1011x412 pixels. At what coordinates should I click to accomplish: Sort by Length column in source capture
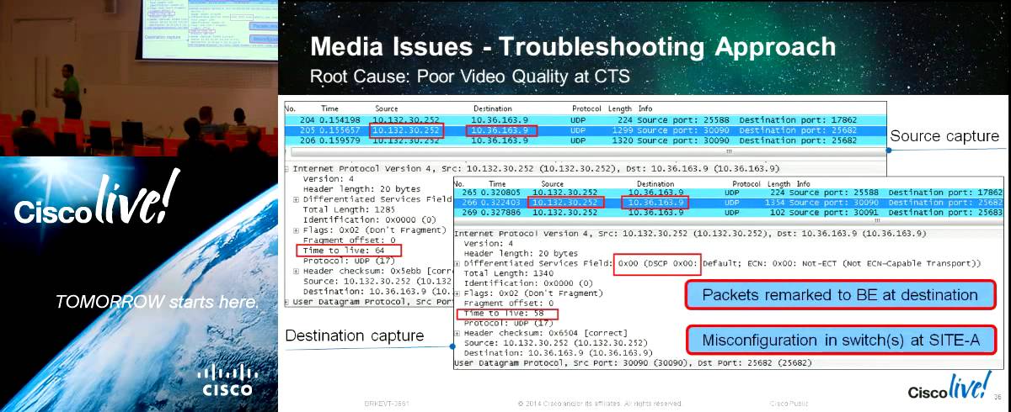tap(619, 109)
